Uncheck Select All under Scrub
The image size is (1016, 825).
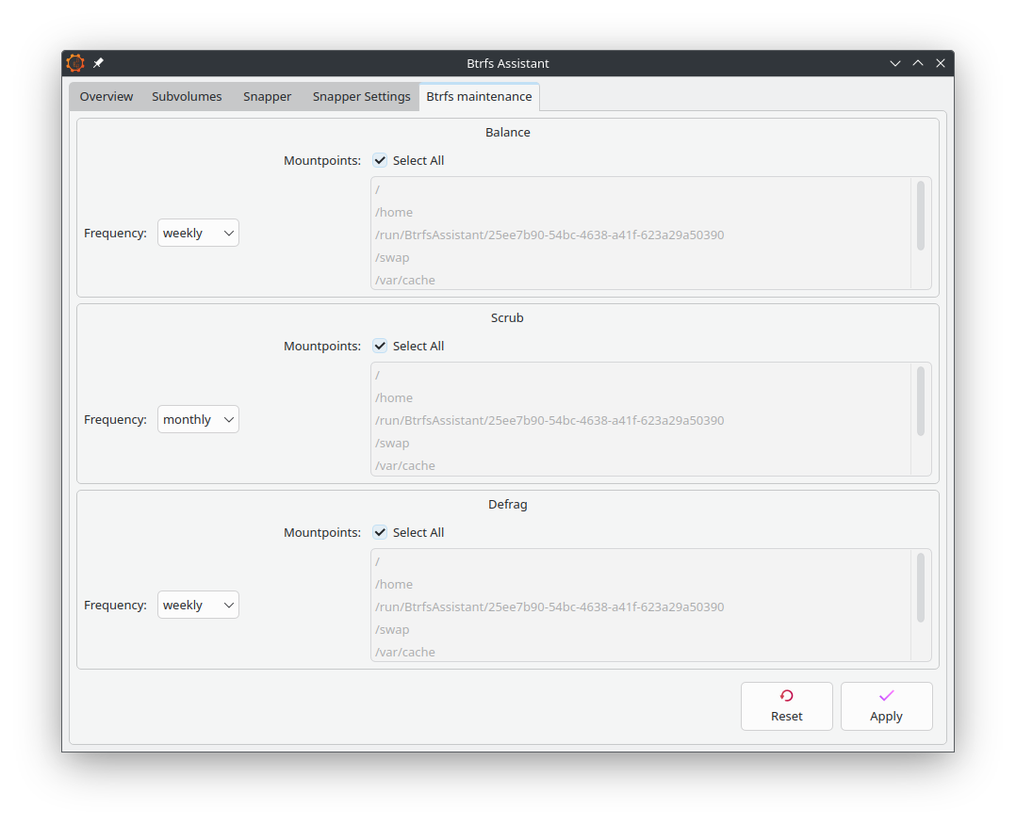(x=379, y=346)
